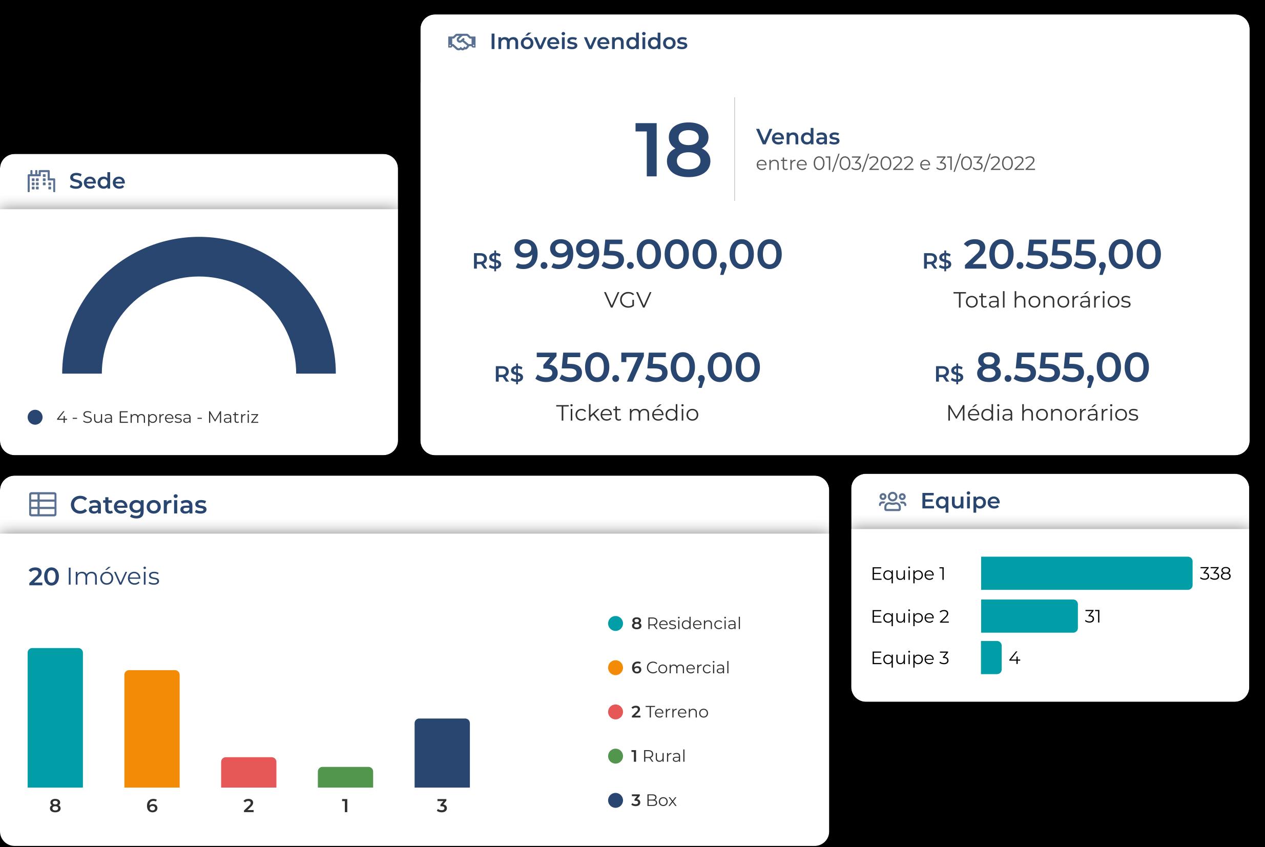
Task: Click the teal Residencial legend dot
Action: tap(615, 624)
